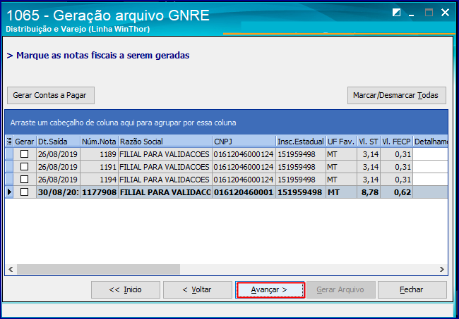The height and width of the screenshot is (319, 459).
Task: Open the grid column chooser icon
Action: pos(9,142)
